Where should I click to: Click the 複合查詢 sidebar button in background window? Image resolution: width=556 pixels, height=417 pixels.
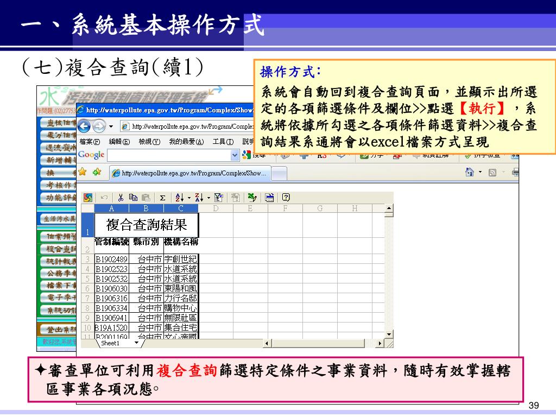pos(58,249)
